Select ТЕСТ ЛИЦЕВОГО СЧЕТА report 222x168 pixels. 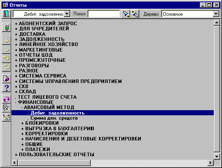click(x=47, y=97)
